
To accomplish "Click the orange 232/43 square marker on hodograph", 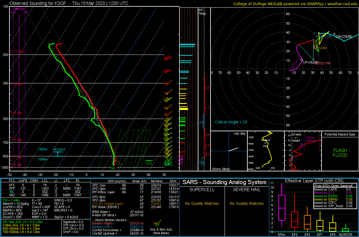I will [315, 47].
